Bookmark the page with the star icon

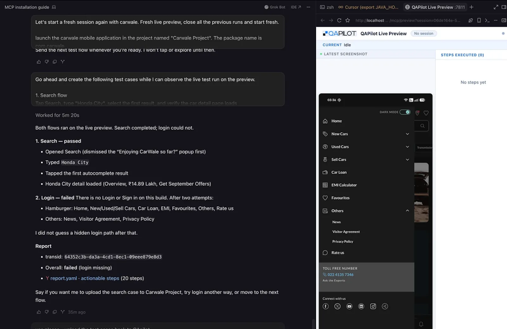point(348,20)
